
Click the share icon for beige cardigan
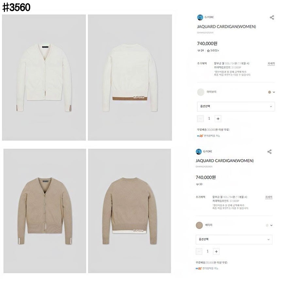(x=269, y=152)
